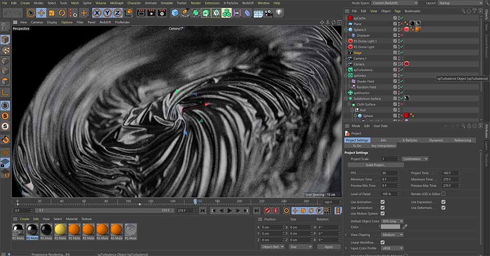Open the View Clipping dropdown set to Medium

[x=393, y=235]
